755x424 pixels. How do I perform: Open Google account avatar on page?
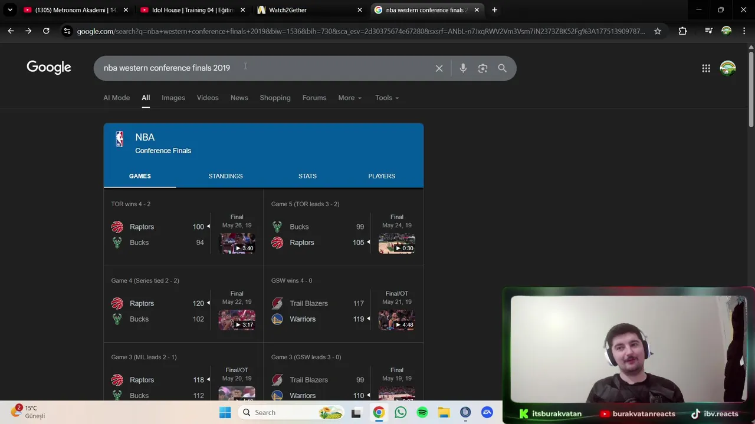point(728,68)
